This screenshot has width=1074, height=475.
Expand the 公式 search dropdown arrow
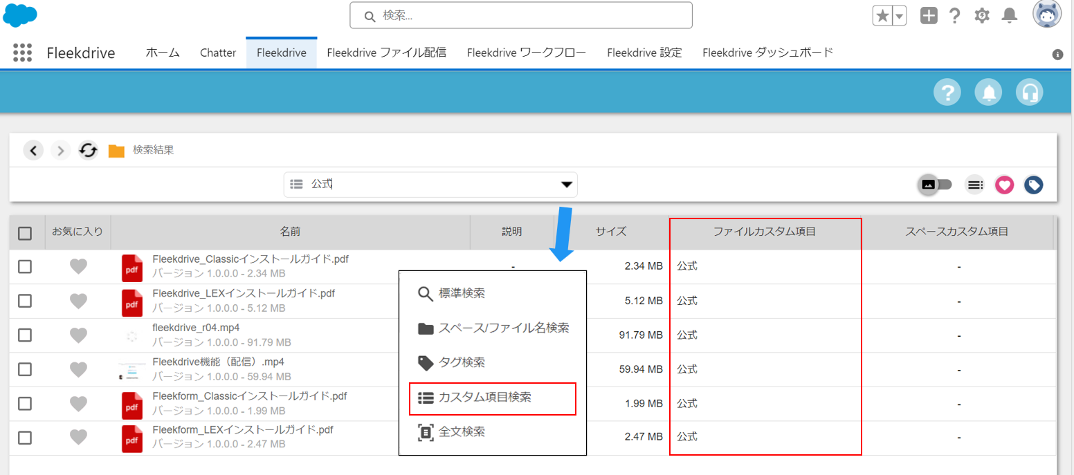point(566,185)
